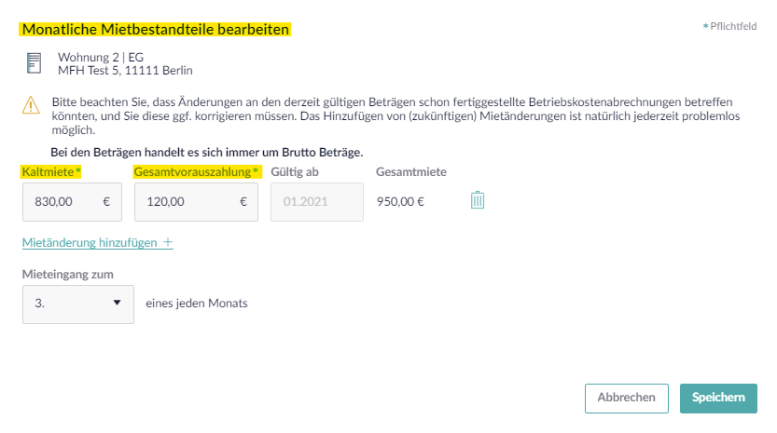This screenshot has height=433, width=777.
Task: Click the Wohnung 2 | EG address text
Action: [101, 58]
